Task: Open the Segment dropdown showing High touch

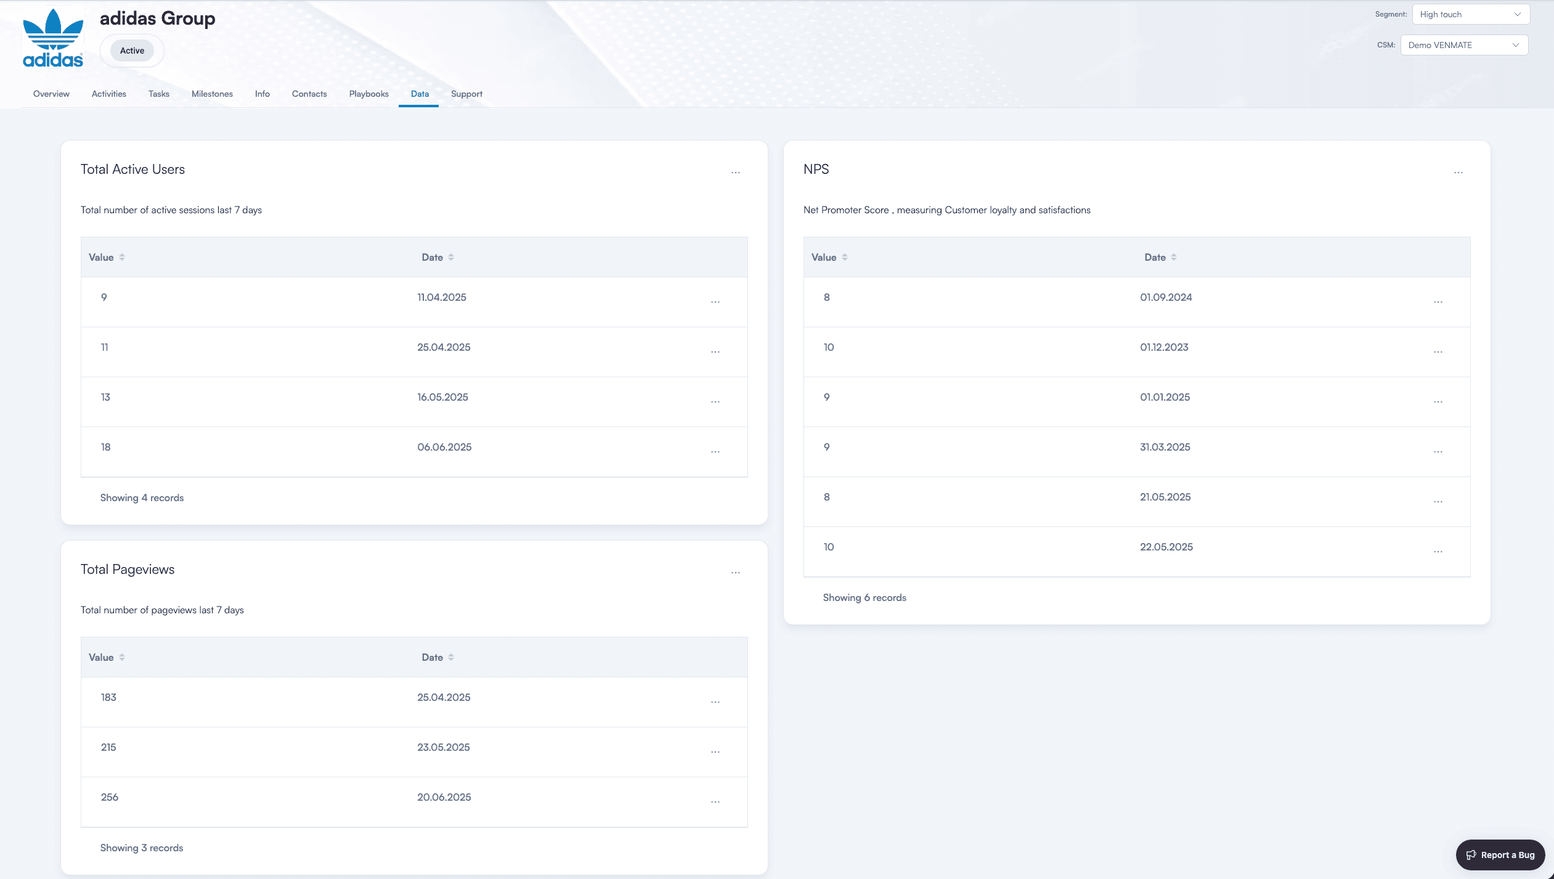Action: (x=1469, y=14)
